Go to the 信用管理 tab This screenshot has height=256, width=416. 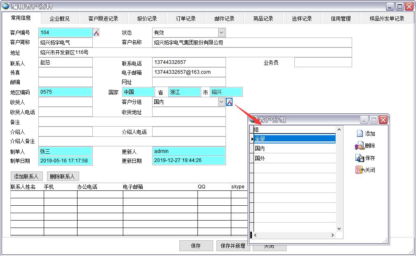(x=341, y=19)
